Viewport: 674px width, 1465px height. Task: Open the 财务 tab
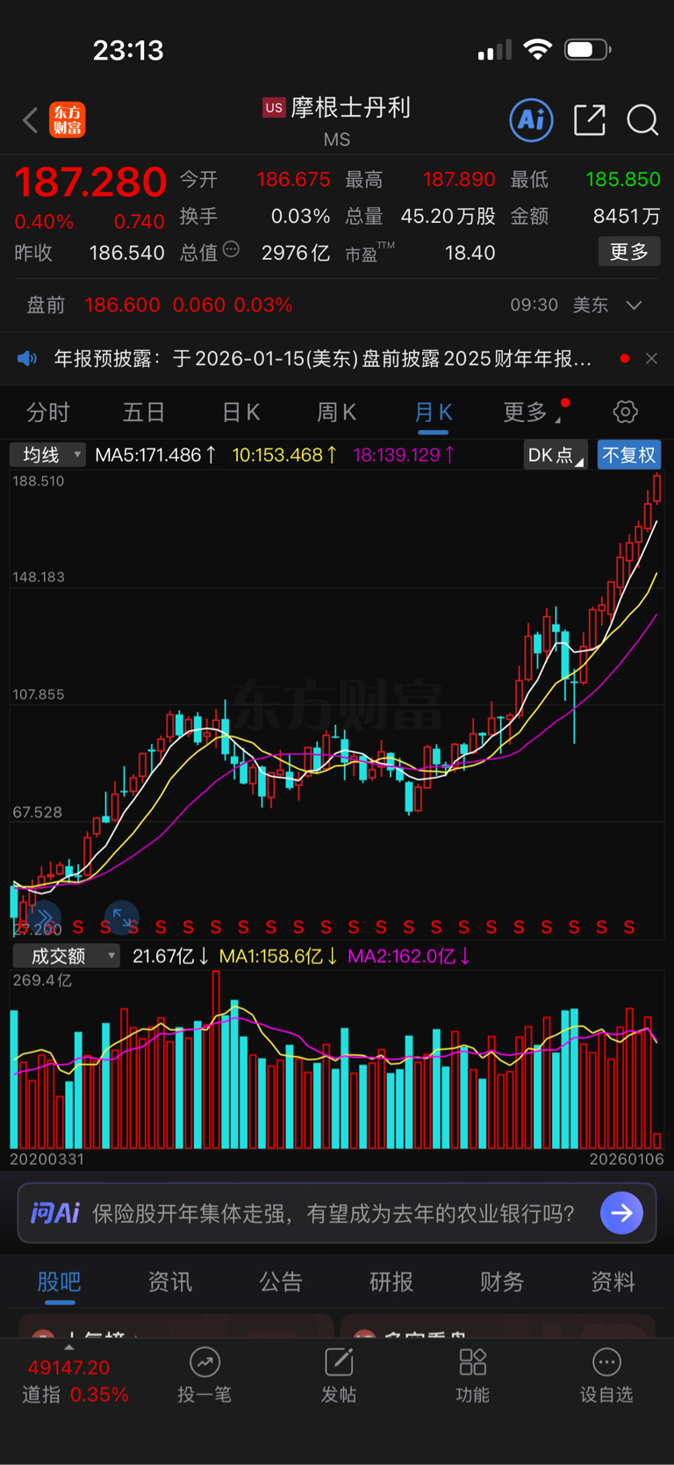click(x=502, y=1282)
